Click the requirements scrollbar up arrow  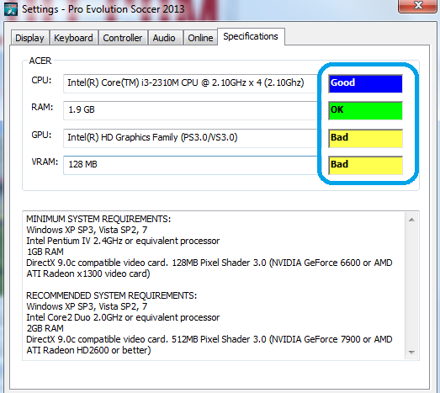(411, 220)
